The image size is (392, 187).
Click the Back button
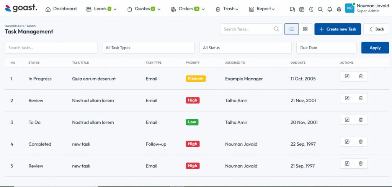point(376,29)
